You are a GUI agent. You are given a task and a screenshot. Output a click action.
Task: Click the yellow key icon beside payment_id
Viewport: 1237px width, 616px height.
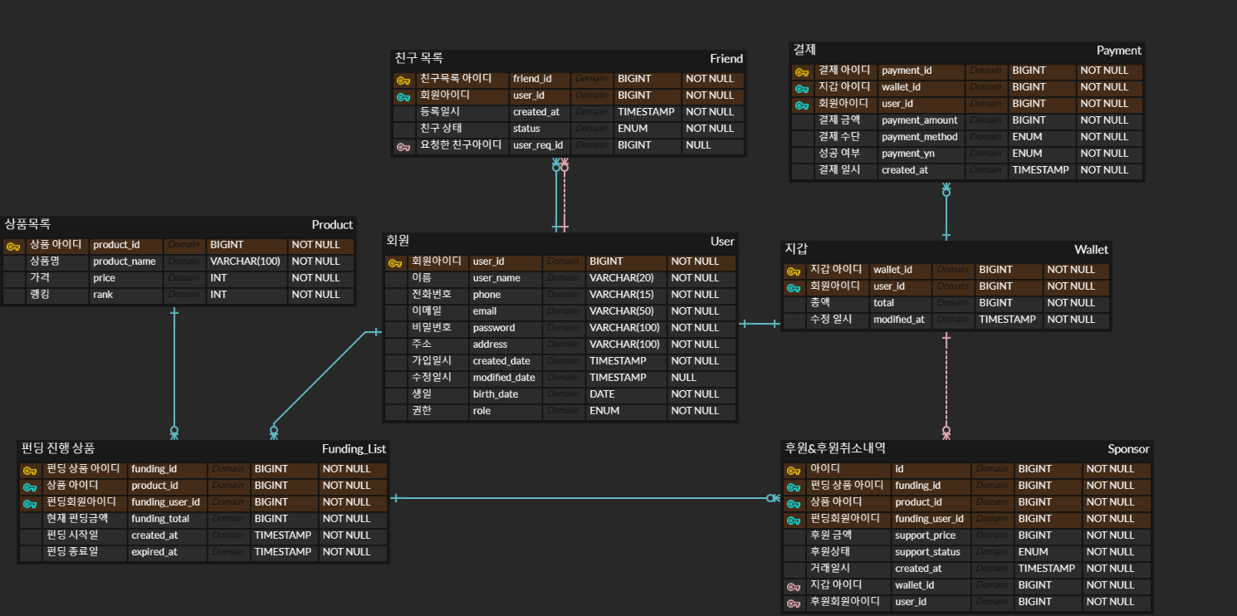(x=802, y=71)
